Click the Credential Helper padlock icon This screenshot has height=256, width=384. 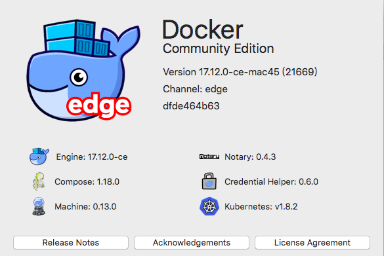[x=209, y=181]
